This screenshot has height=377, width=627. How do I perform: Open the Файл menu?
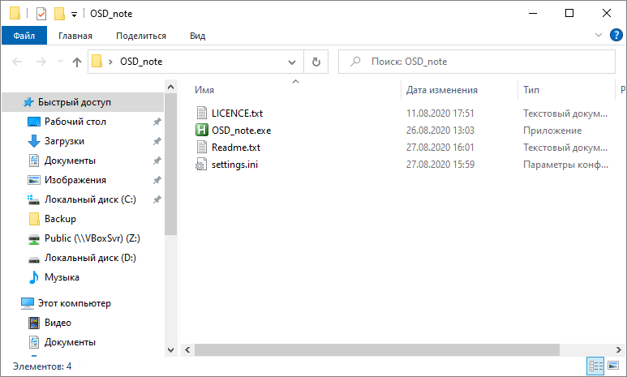pyautogui.click(x=24, y=36)
